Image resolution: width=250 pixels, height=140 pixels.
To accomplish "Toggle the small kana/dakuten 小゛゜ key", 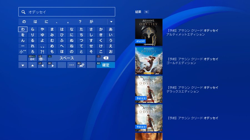I will (23, 51).
